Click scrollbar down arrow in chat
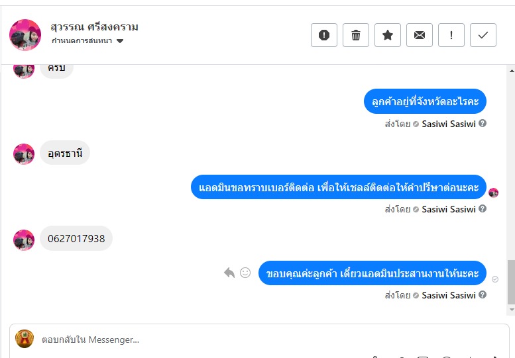 click(x=512, y=310)
